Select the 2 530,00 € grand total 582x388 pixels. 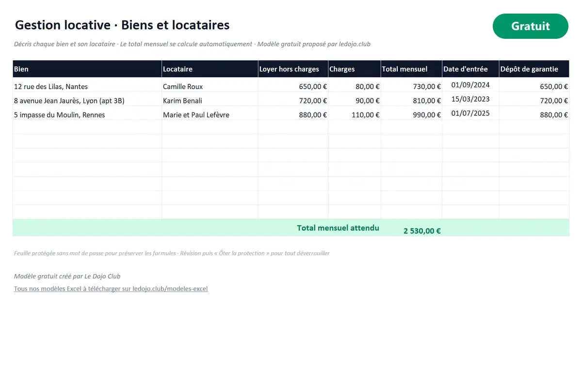[422, 231]
